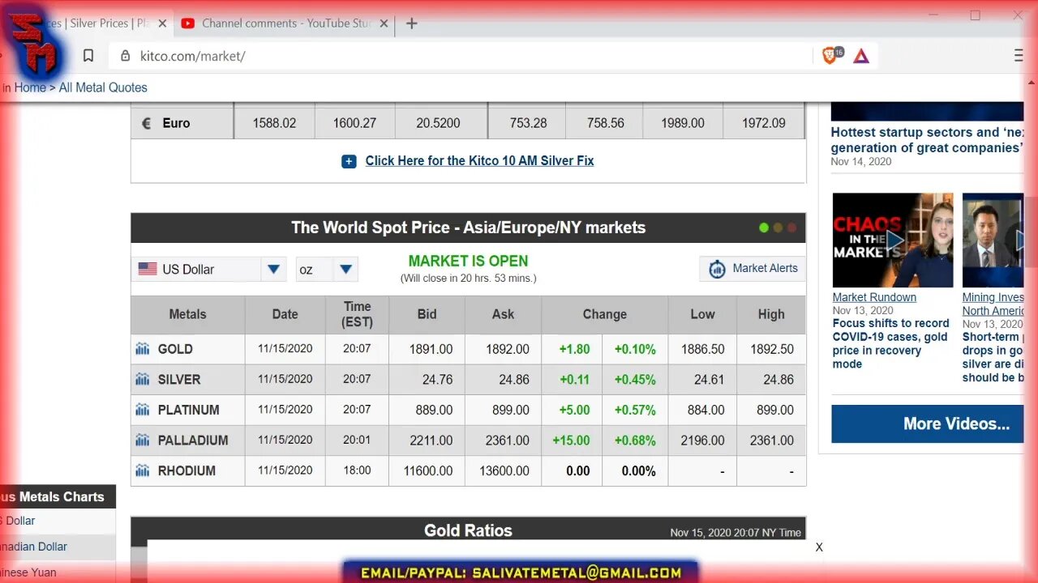
Task: Click the Market Alerts clock icon
Action: pos(717,269)
